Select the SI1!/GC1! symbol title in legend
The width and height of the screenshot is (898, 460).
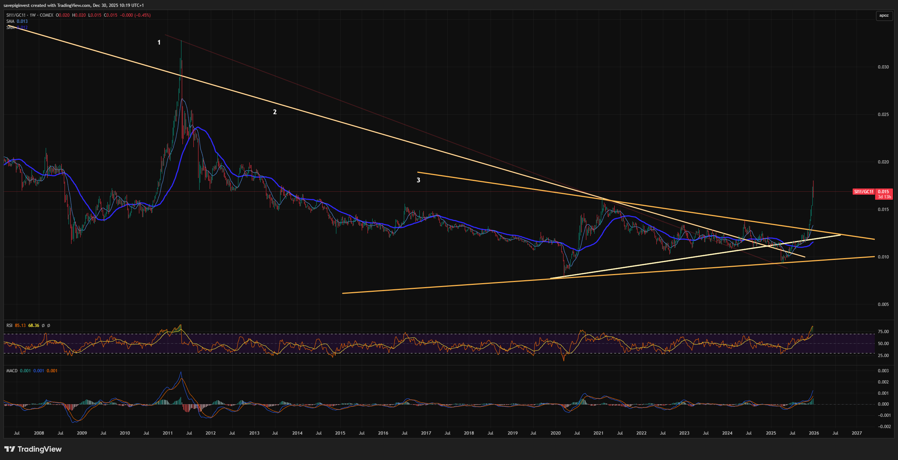[x=16, y=15]
